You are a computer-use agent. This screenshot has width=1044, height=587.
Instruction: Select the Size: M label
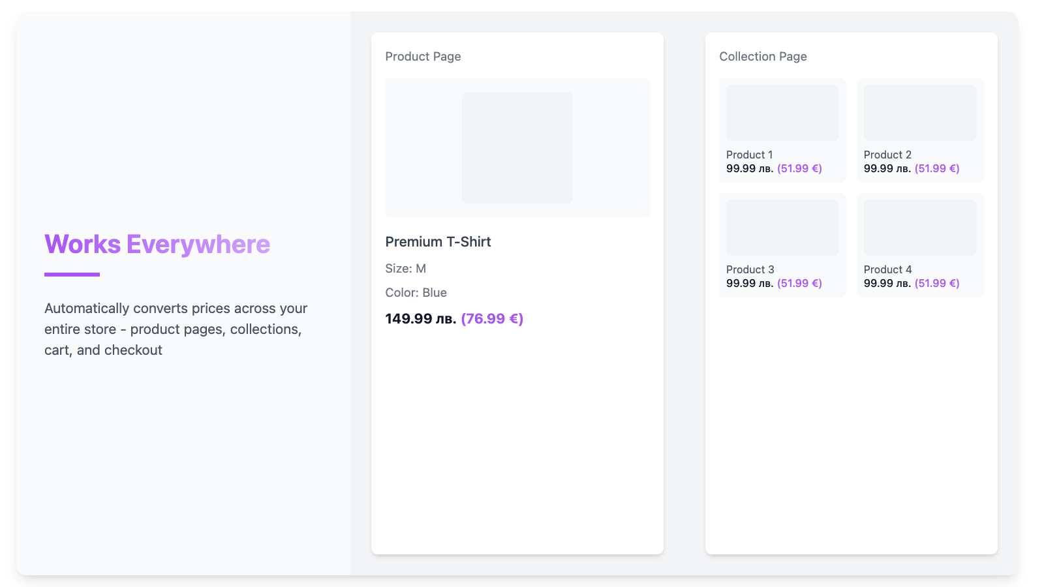coord(405,269)
